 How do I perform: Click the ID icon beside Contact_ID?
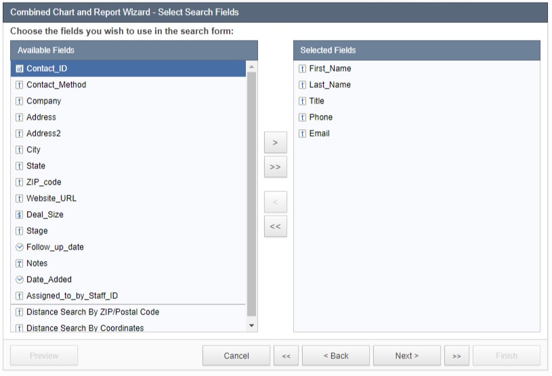point(20,69)
